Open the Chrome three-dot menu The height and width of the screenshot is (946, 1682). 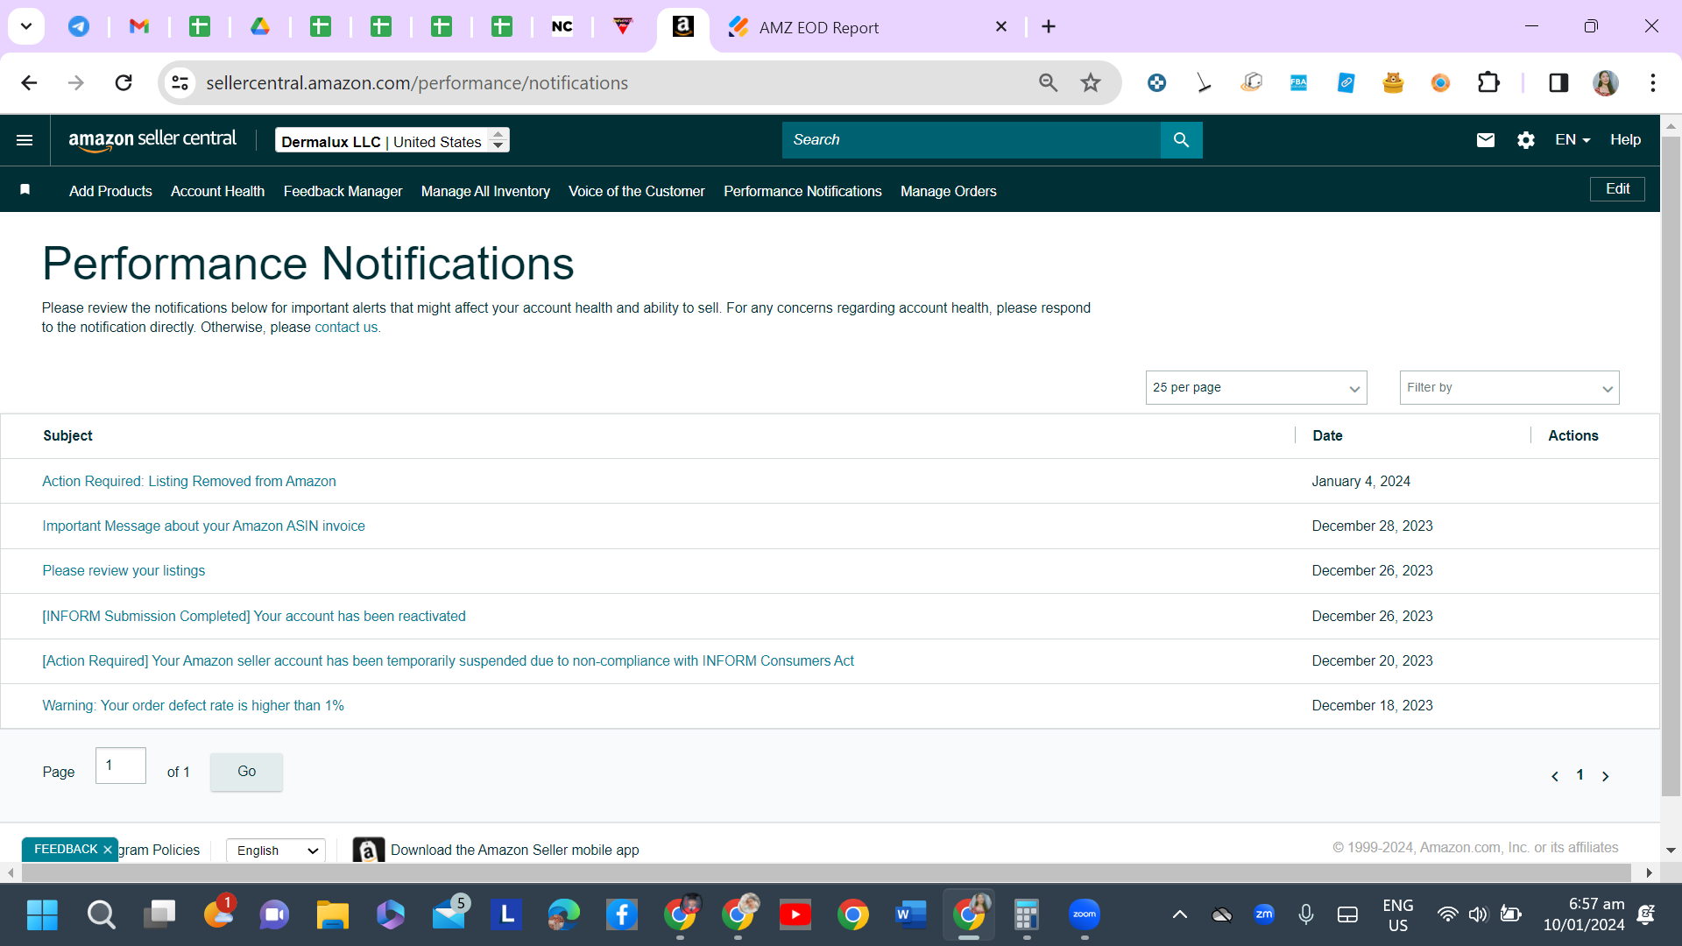click(x=1653, y=83)
